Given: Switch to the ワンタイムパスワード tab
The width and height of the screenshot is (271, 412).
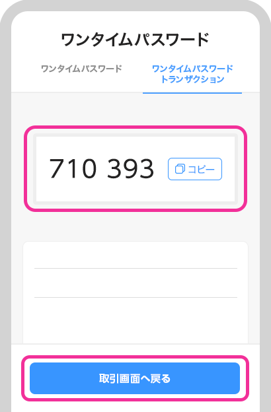Looking at the screenshot, I should click(x=81, y=69).
